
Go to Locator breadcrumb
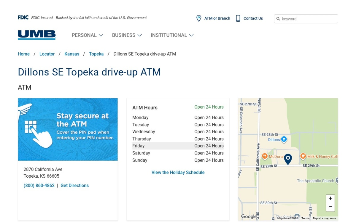(x=47, y=54)
